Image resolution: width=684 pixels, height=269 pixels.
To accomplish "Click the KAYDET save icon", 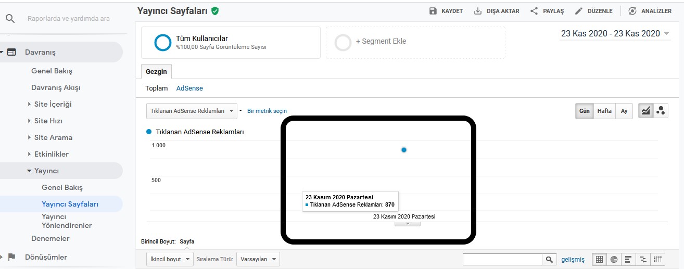I will [433, 11].
